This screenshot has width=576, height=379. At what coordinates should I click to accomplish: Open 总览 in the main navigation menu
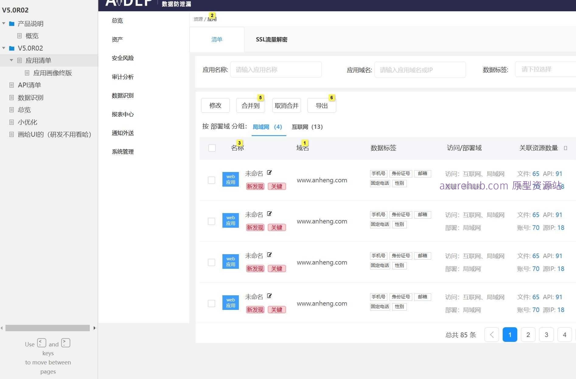117,21
